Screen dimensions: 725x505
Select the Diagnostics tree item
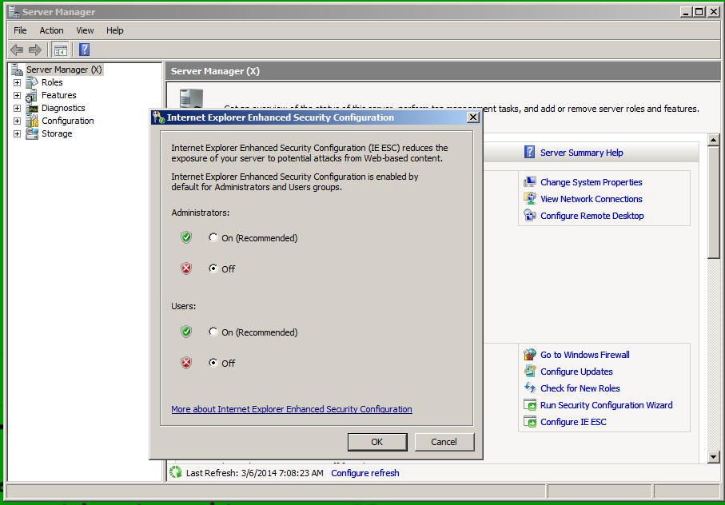click(x=63, y=108)
